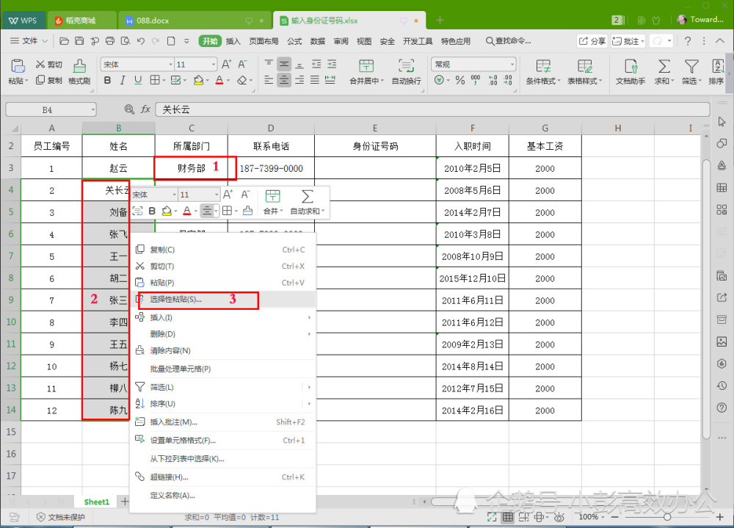The image size is (734, 528).
Task: Click the Paste icon in ribbon
Action: coord(18,66)
